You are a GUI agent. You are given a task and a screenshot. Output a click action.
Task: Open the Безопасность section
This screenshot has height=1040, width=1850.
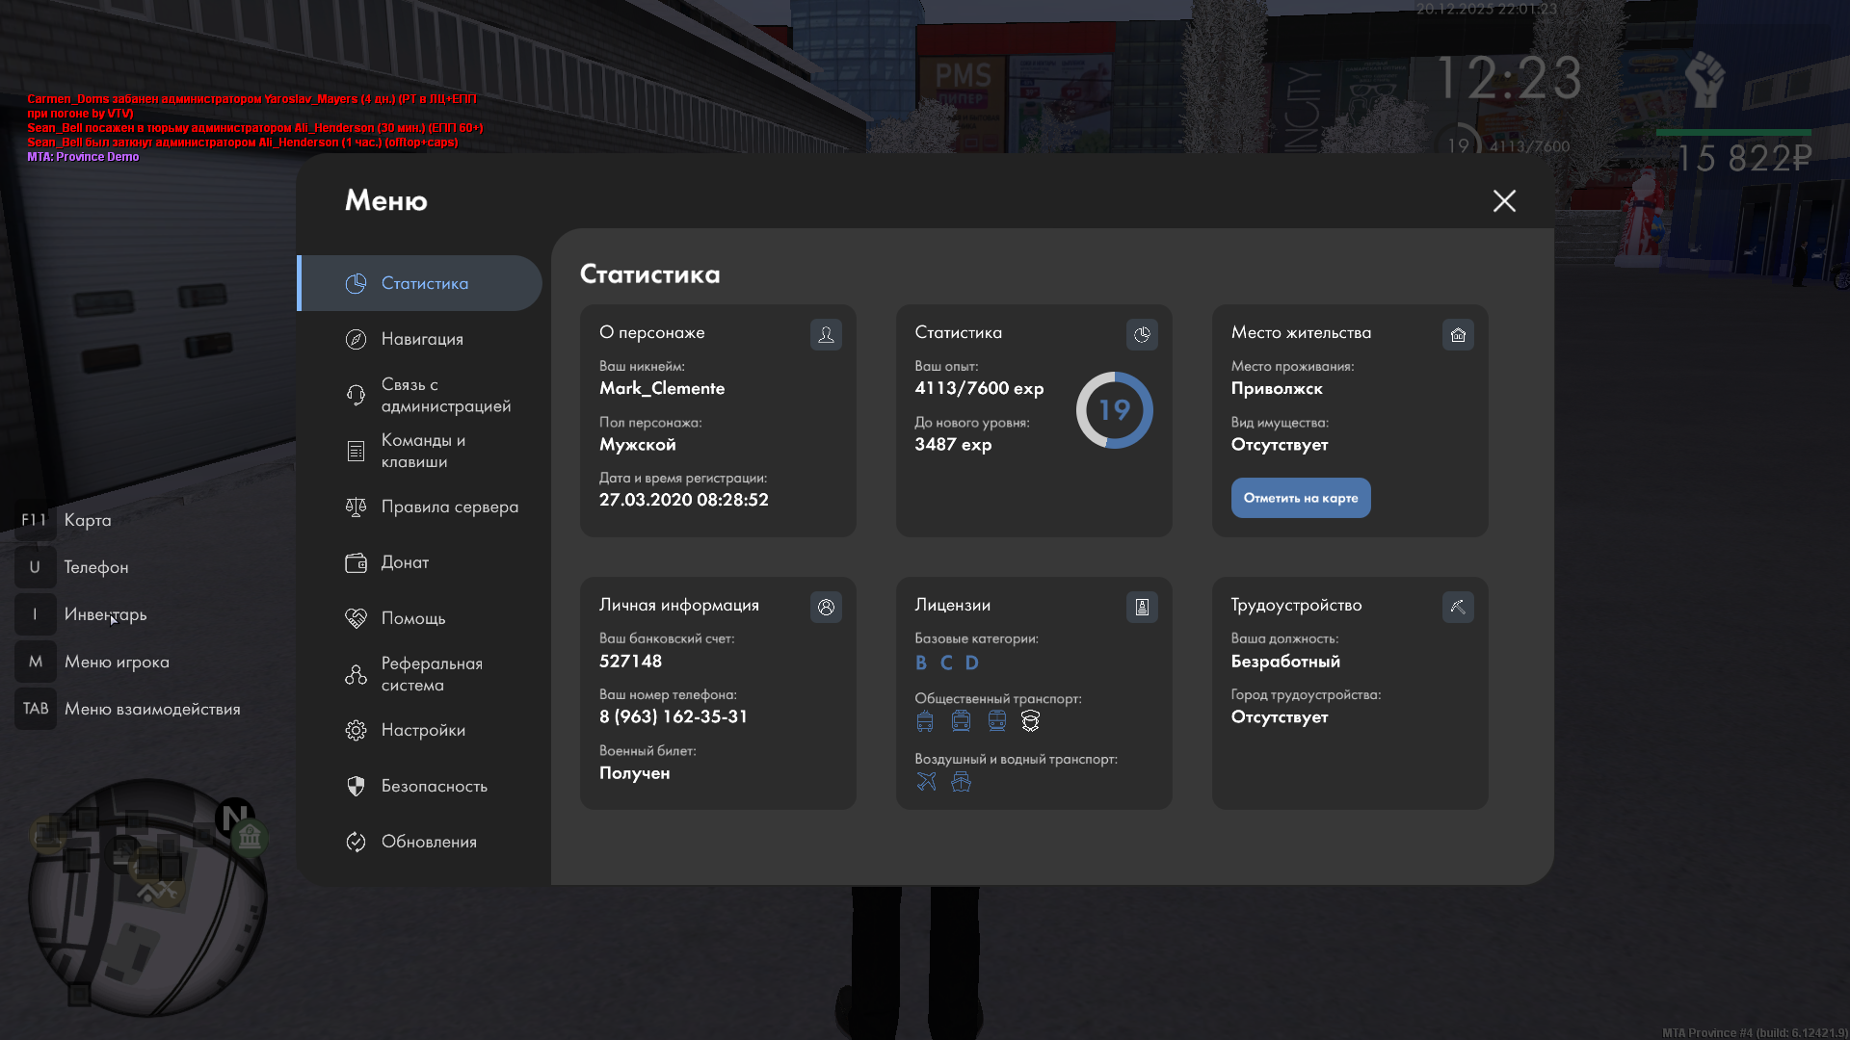[434, 786]
